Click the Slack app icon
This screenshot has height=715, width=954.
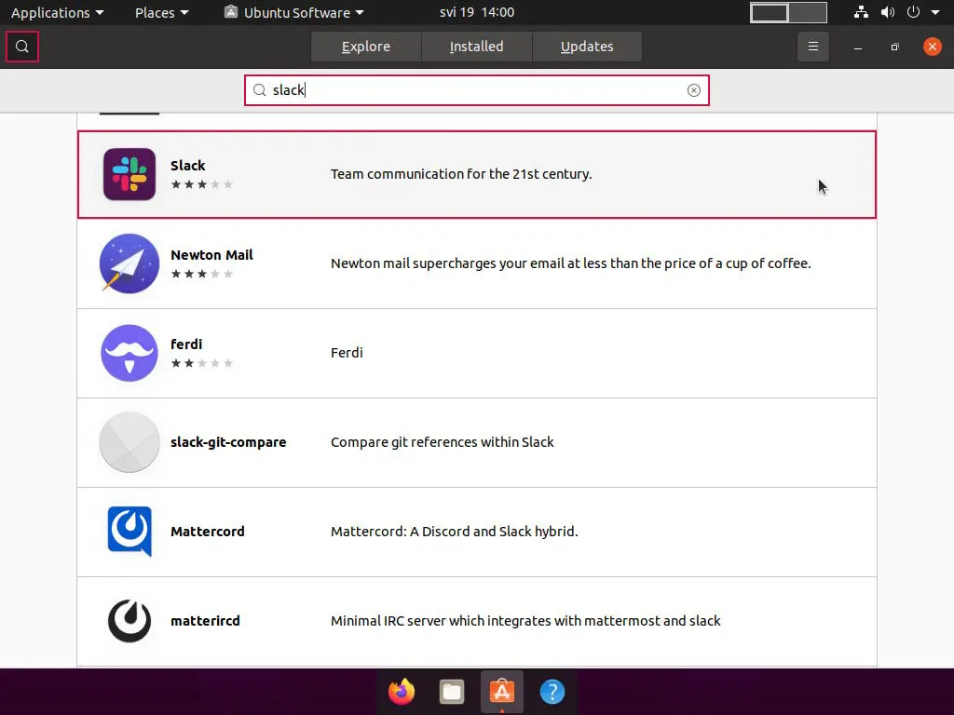pyautogui.click(x=129, y=174)
